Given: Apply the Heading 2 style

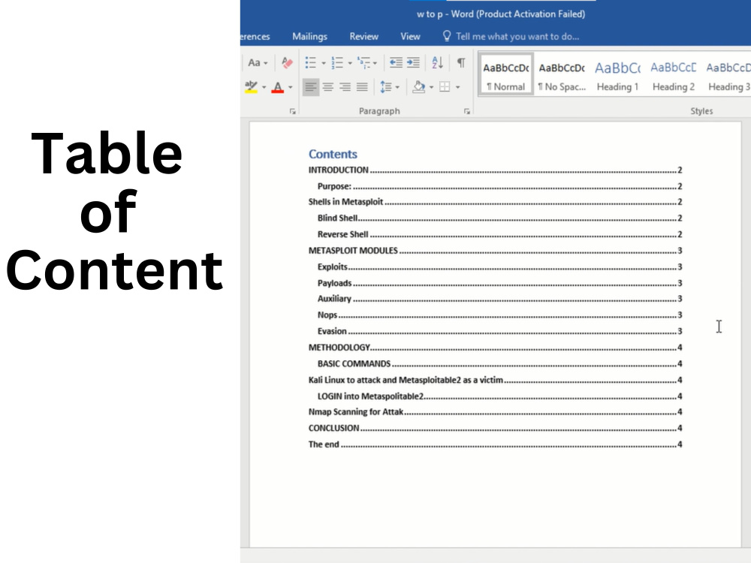Looking at the screenshot, I should (x=674, y=76).
